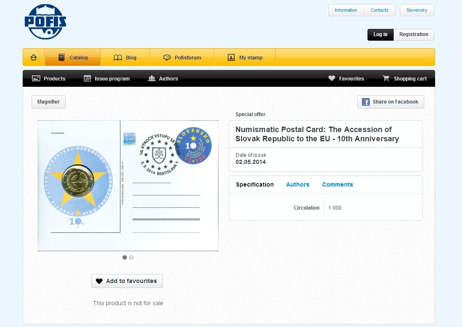The image size is (462, 327).
Task: Click the postal card product image
Action: (x=128, y=186)
